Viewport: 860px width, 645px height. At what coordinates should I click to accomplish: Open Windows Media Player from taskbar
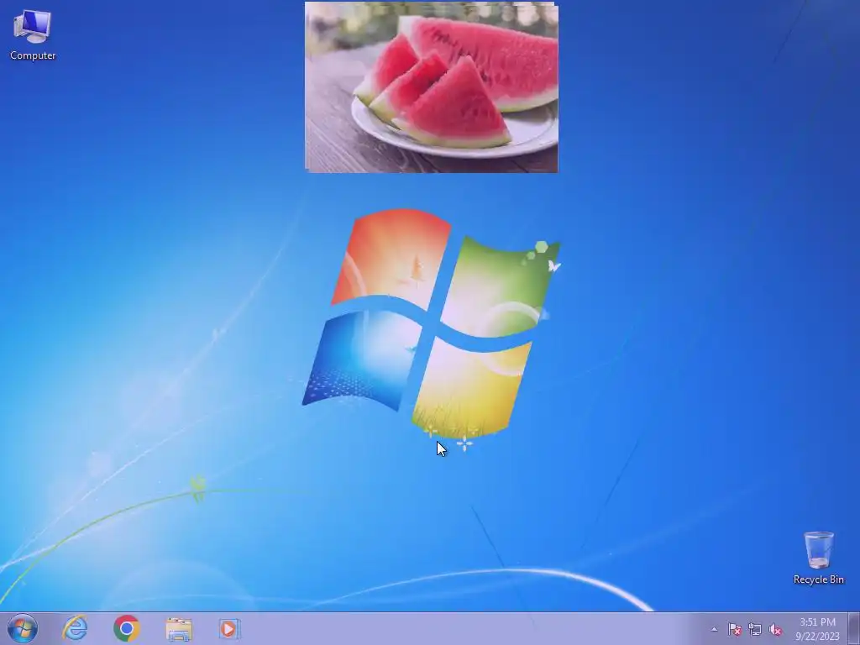click(229, 628)
